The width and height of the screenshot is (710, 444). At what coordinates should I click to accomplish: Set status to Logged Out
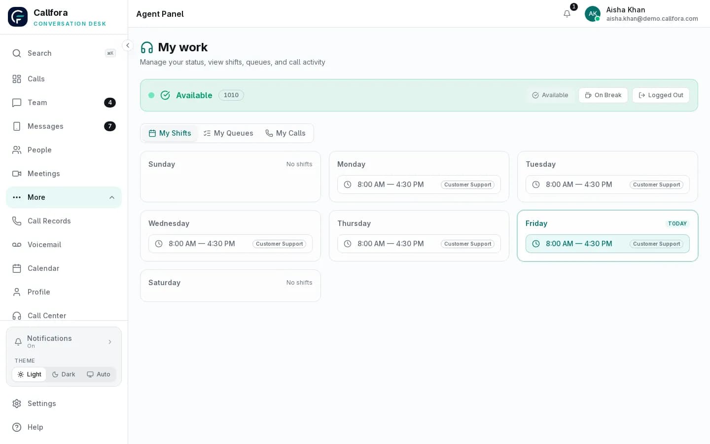[661, 95]
